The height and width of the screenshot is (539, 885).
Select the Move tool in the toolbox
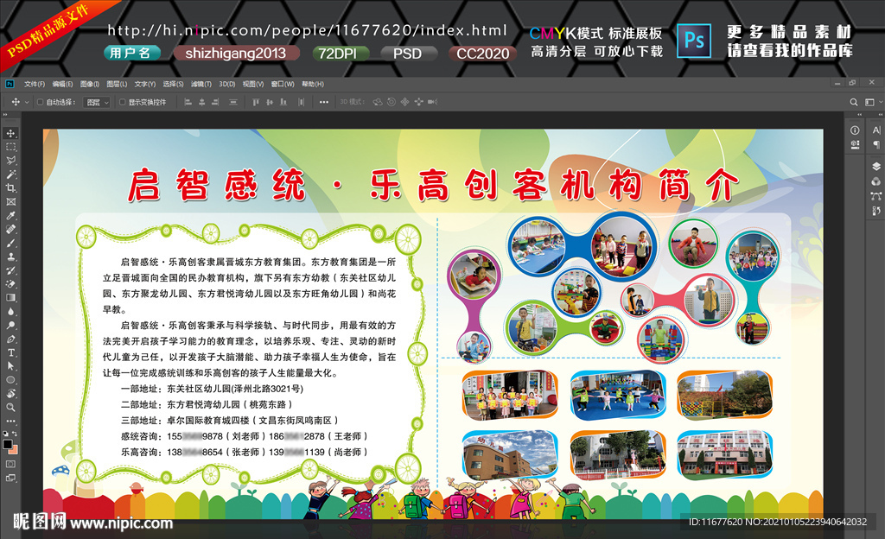(x=10, y=133)
